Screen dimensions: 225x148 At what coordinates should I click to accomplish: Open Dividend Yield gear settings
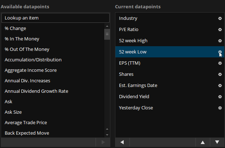pos(220,97)
